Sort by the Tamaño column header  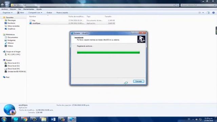pos(108,17)
